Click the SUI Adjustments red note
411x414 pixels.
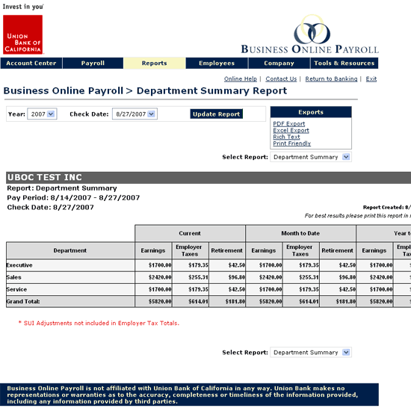pyautogui.click(x=99, y=323)
